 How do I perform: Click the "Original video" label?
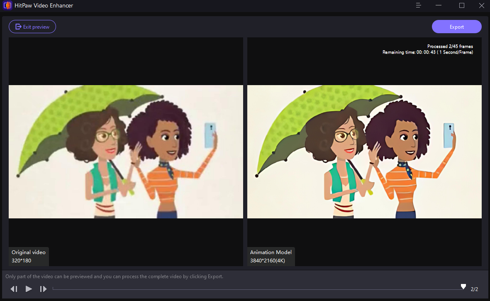coord(29,252)
